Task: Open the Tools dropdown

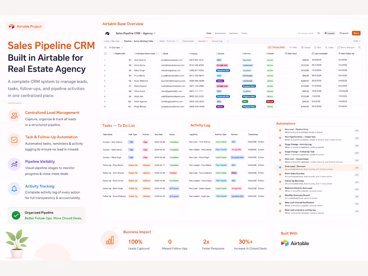Action: click(357, 41)
